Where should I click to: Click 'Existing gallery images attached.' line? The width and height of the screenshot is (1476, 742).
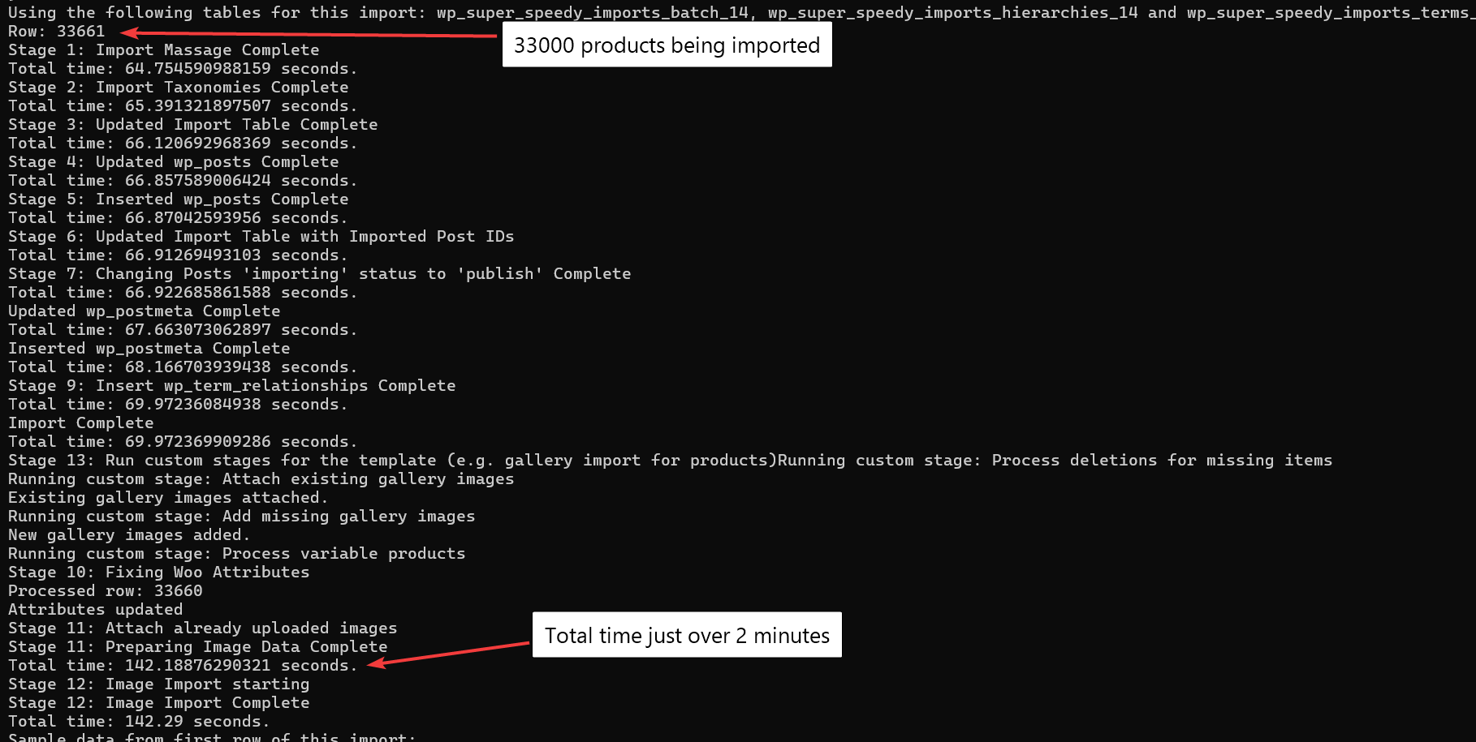169,497
